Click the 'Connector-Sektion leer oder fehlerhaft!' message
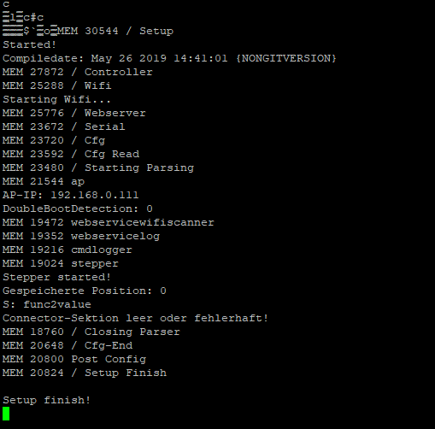 click(135, 318)
